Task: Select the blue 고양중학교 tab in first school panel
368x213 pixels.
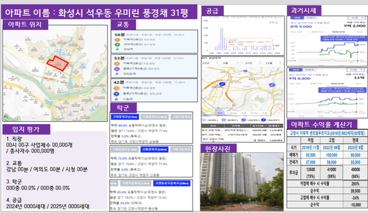Action: point(125,117)
